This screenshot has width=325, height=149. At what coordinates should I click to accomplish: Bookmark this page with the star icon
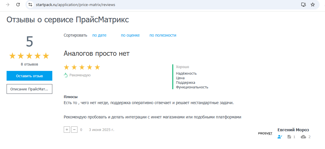click(x=313, y=5)
